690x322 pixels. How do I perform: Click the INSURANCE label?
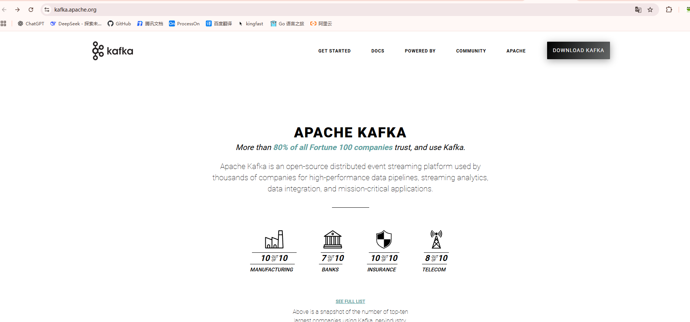pos(382,270)
